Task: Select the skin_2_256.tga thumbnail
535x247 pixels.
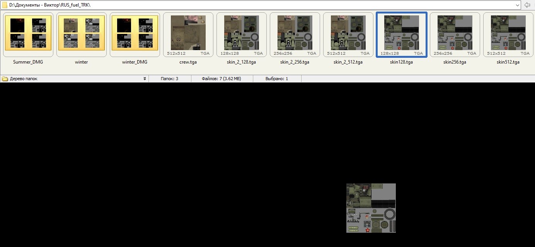Action: (295, 35)
